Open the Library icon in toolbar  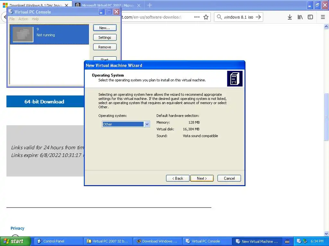(x=300, y=17)
